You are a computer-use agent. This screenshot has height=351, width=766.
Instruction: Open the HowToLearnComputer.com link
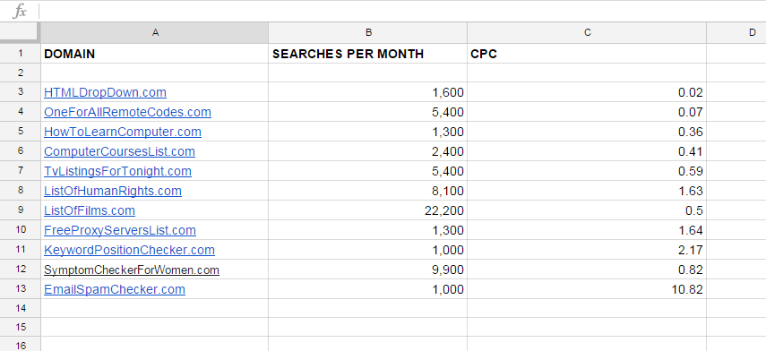coord(123,132)
